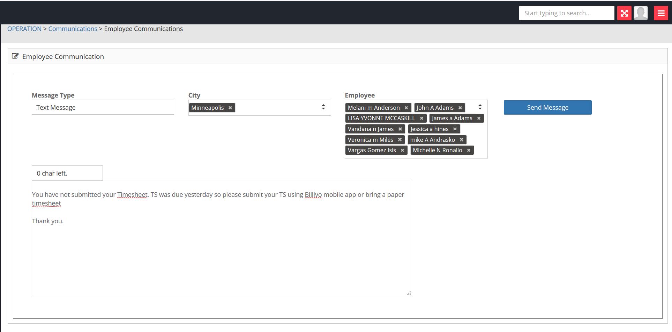Select the Michelle N Ronallo tag label
The image size is (672, 332).
click(438, 150)
